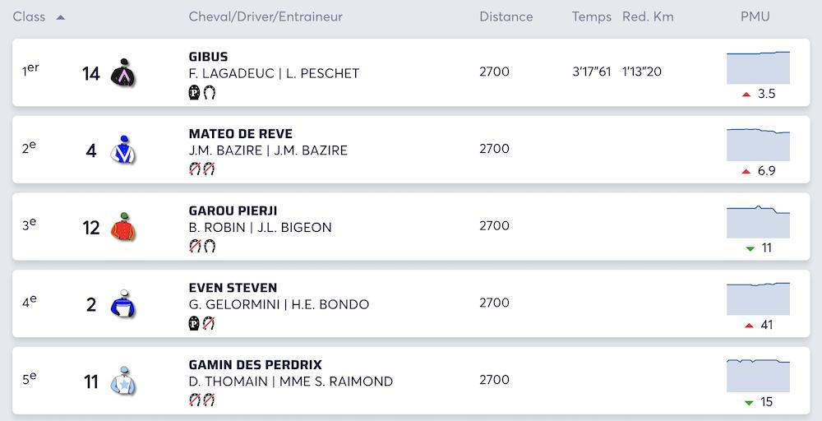Click Mateo de Reve blue silk icon

pyautogui.click(x=122, y=150)
